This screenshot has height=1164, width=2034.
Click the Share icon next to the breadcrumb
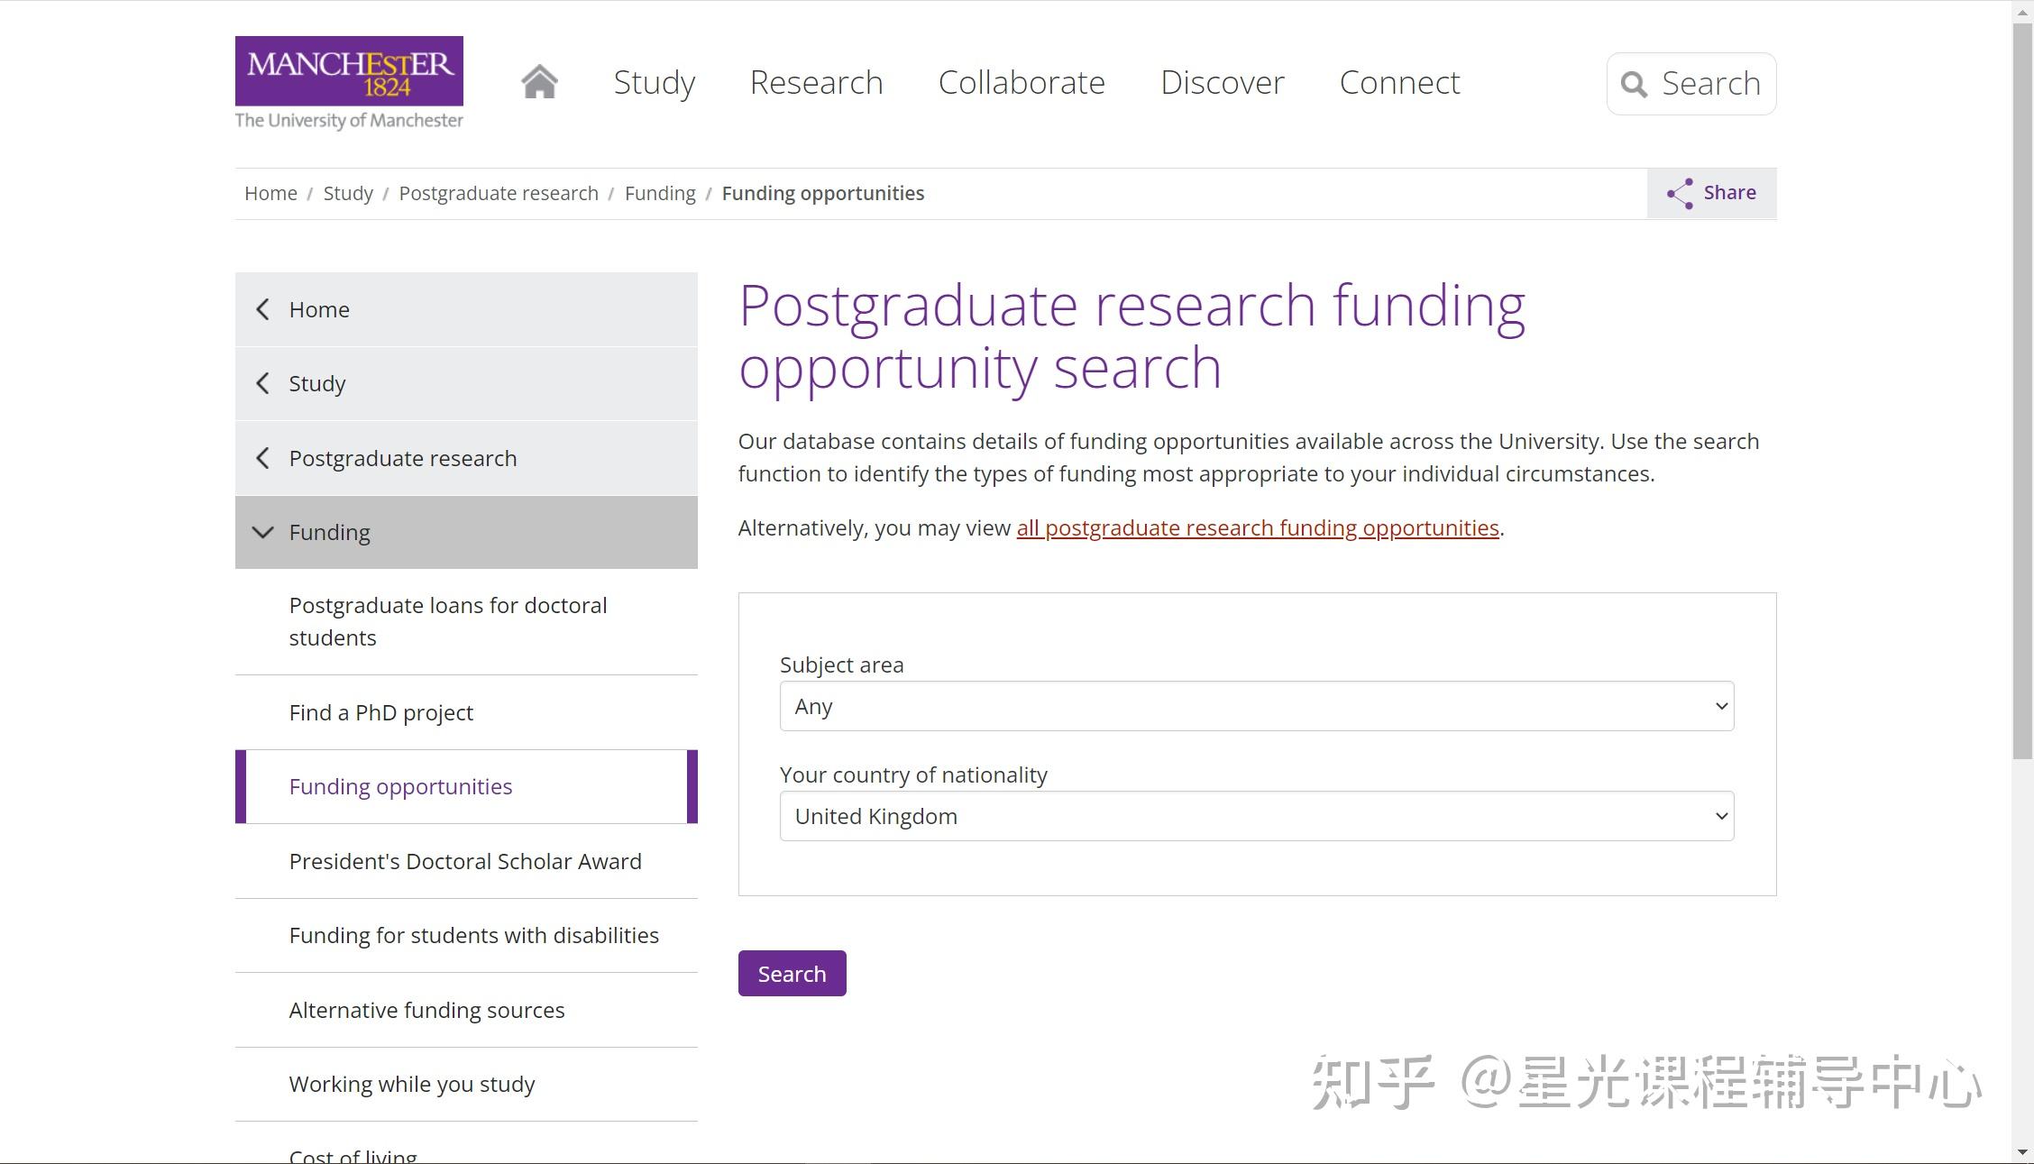click(1679, 192)
